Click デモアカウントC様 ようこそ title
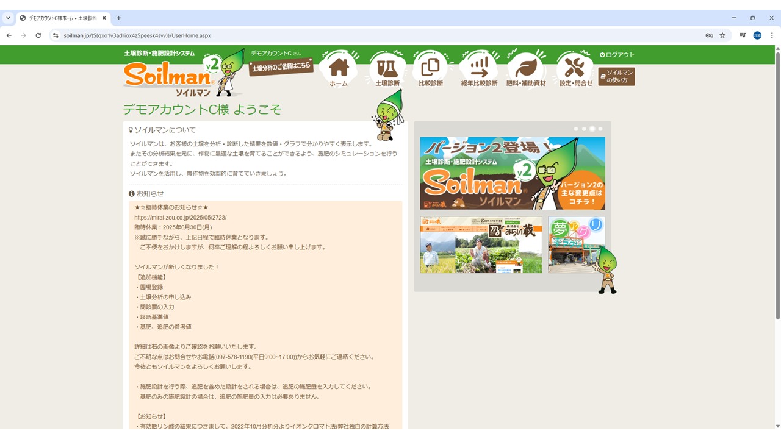This screenshot has height=439, width=781. 202,110
